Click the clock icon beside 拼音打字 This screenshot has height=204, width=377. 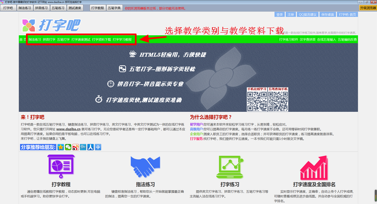point(111,84)
